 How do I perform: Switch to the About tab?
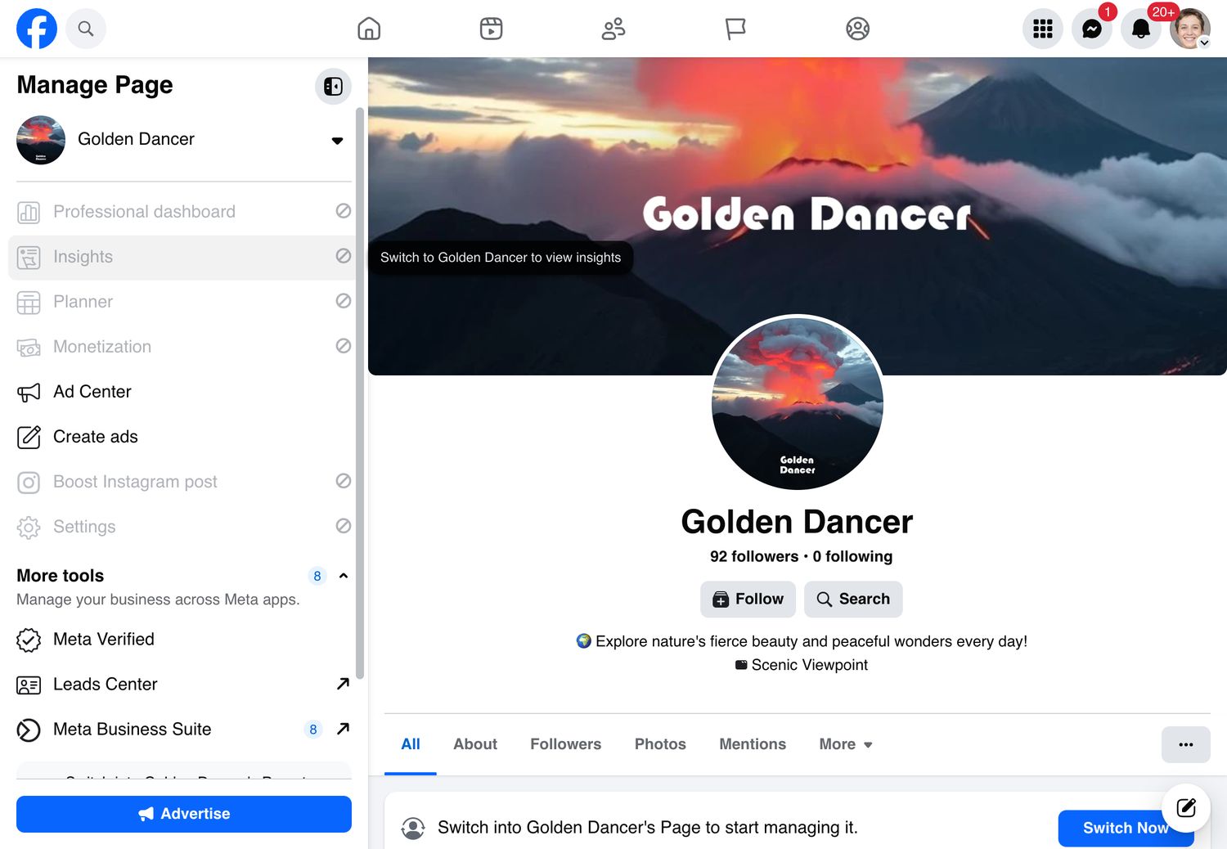click(x=475, y=744)
